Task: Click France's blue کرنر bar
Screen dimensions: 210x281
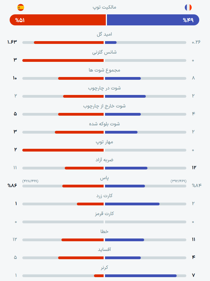Action: coord(141,276)
